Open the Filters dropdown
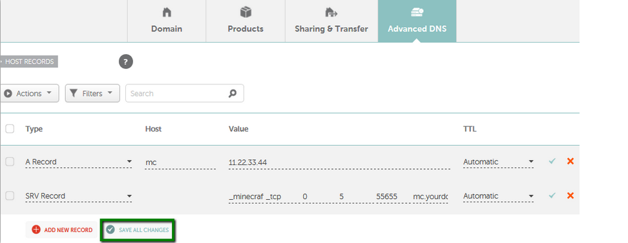The height and width of the screenshot is (243, 628). (92, 93)
